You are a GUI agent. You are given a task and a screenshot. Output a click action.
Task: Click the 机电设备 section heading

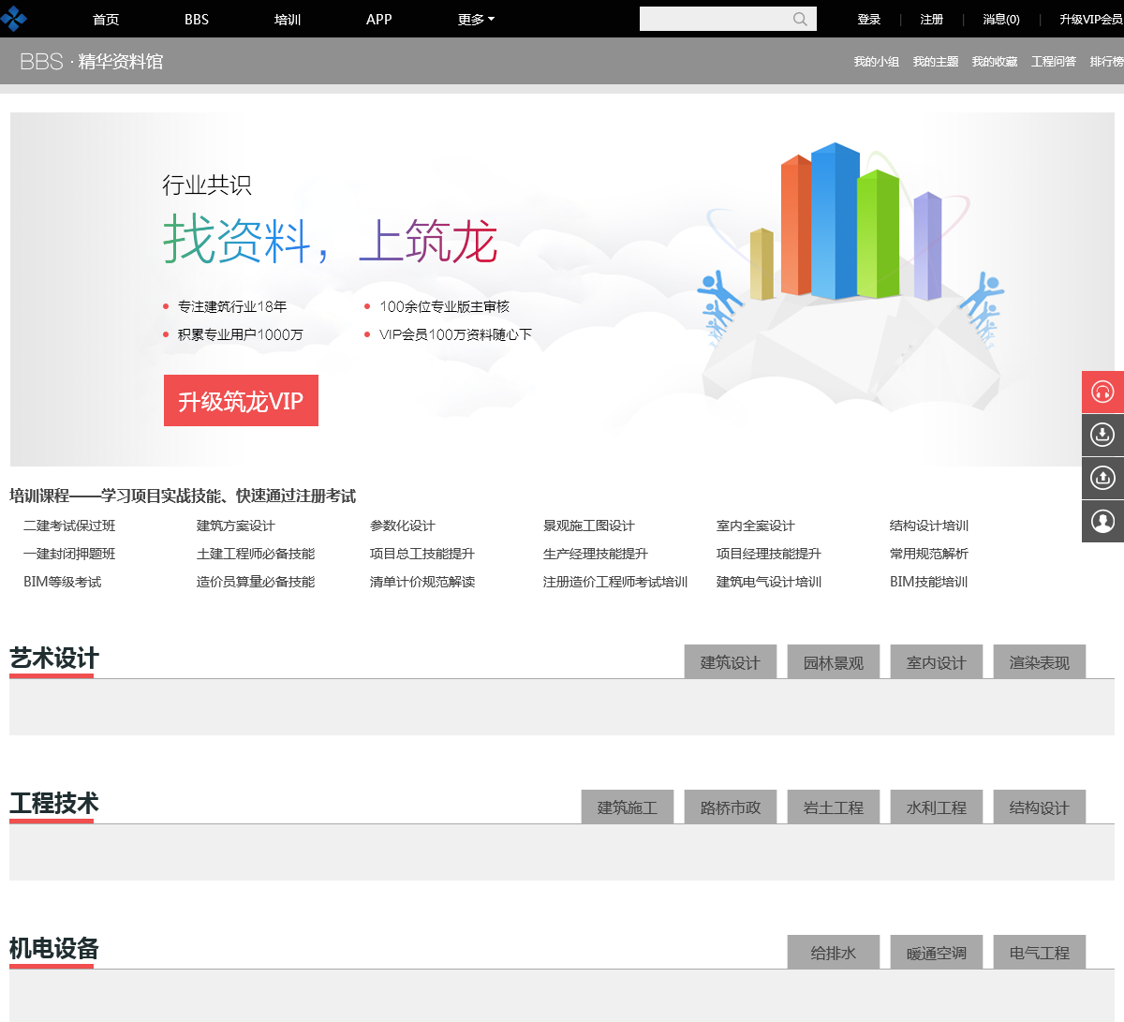point(53,949)
